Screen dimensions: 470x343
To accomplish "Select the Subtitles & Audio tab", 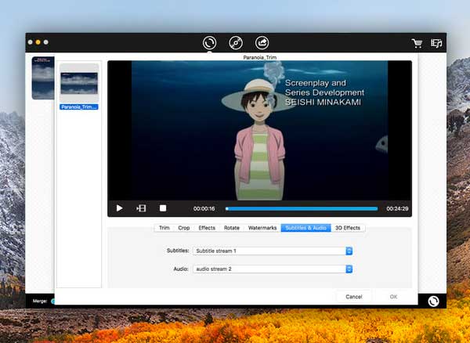I will coord(305,228).
